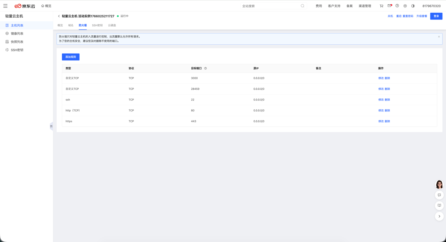Go to 概览 home overview link
Image resolution: width=446 pixels, height=242 pixels.
click(46, 6)
